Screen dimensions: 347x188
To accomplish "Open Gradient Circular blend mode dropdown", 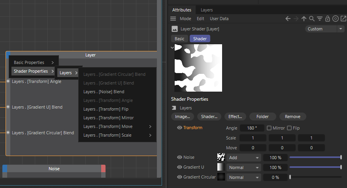I will pyautogui.click(x=244, y=177).
